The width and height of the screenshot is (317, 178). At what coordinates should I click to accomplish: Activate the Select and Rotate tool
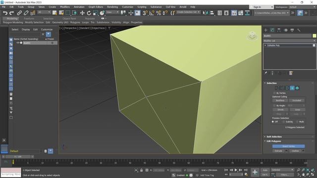[89, 13]
